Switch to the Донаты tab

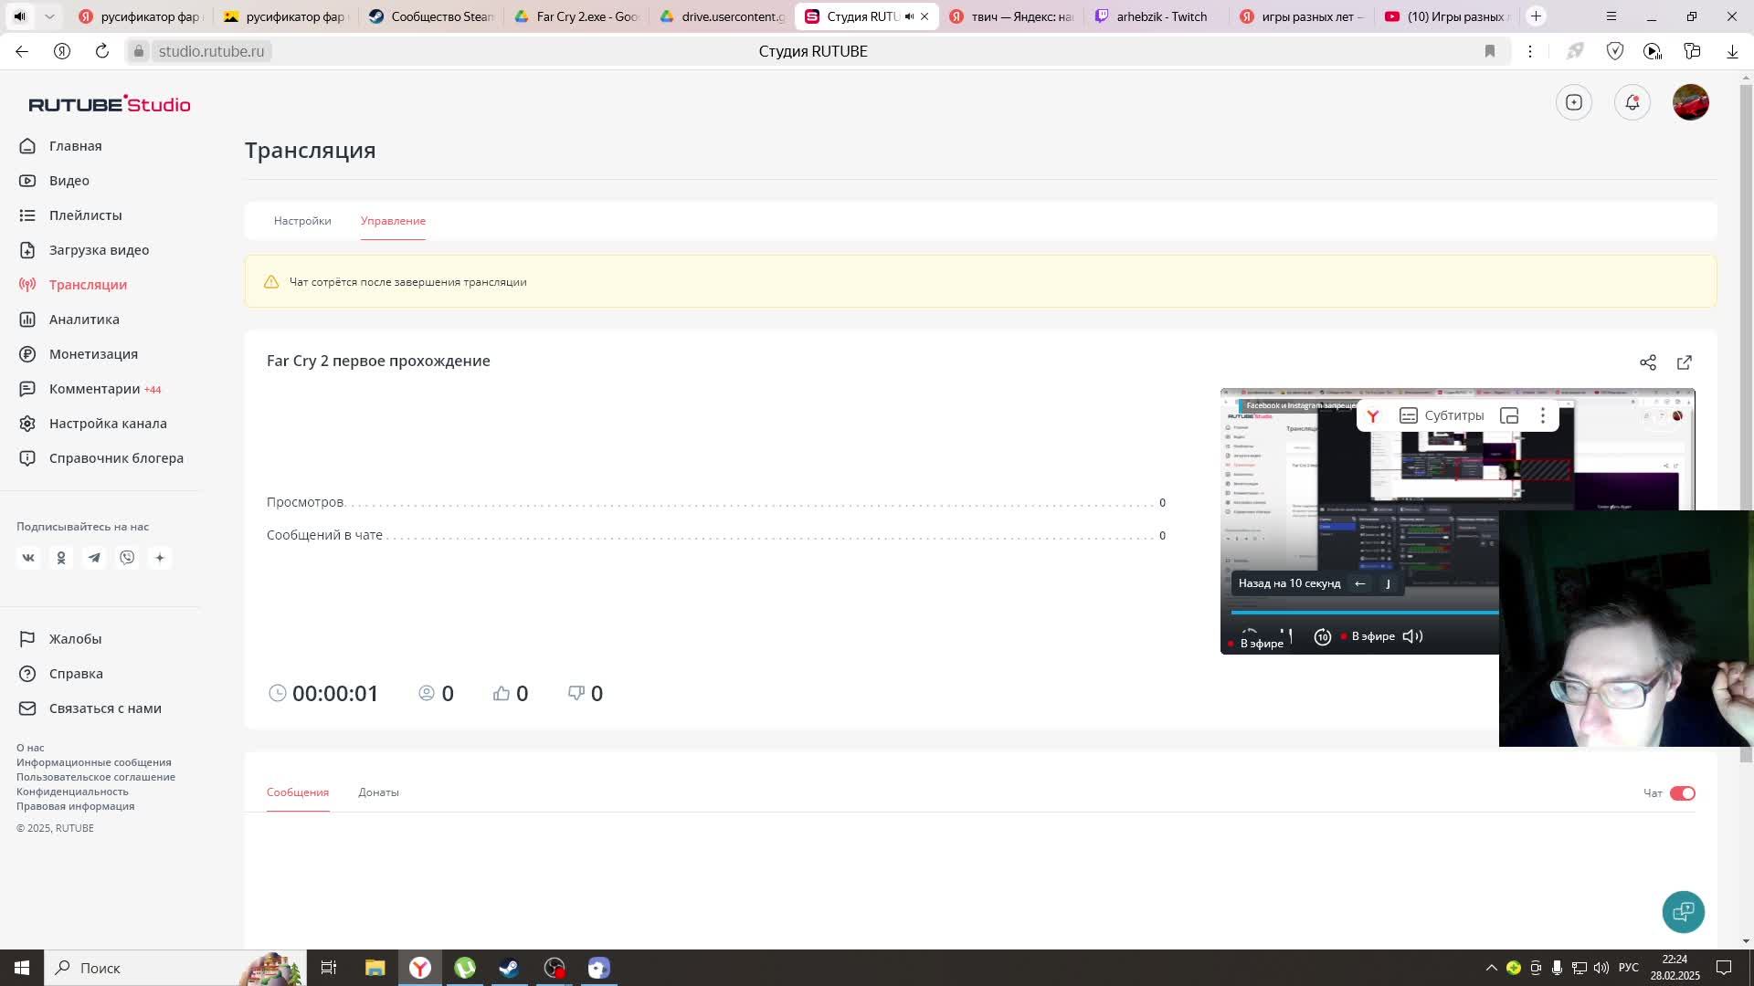point(378,792)
